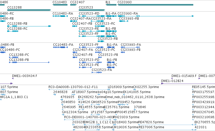Click protein Bj1-PB label
Screen dimensions: 215x131
click(x=112, y=60)
